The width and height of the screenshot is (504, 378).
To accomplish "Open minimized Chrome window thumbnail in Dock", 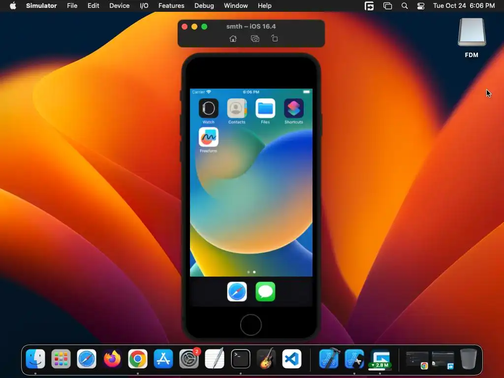I will click(x=417, y=360).
